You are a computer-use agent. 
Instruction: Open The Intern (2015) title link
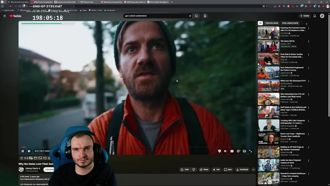(x=287, y=41)
